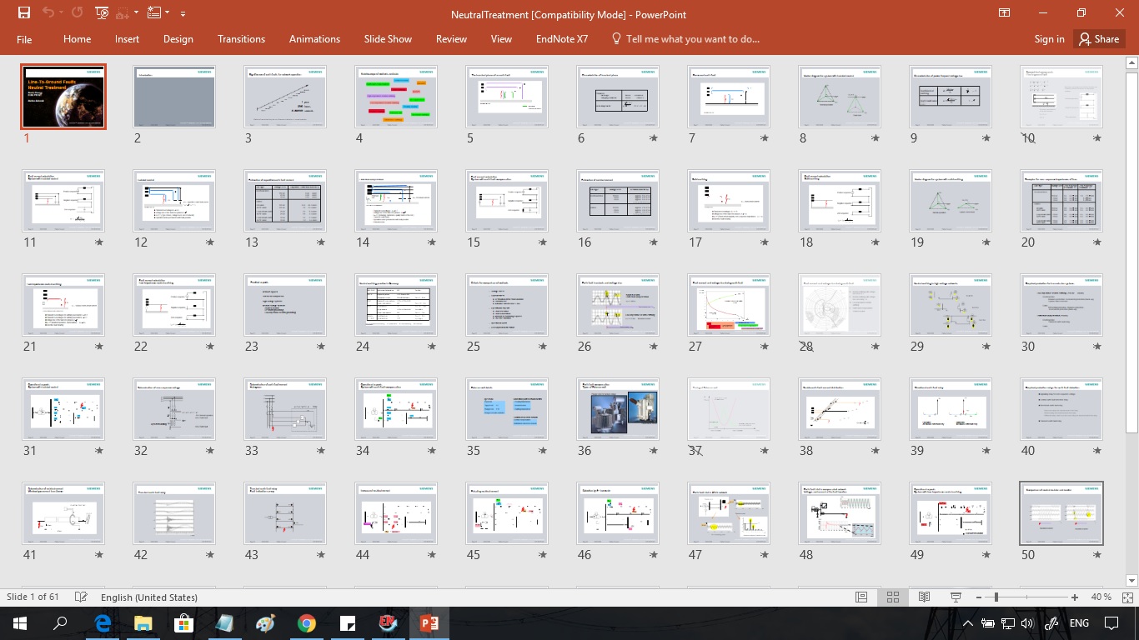Screen dimensions: 1139x640
Task: Open the new slide layout dropdown arrow
Action: point(166,12)
